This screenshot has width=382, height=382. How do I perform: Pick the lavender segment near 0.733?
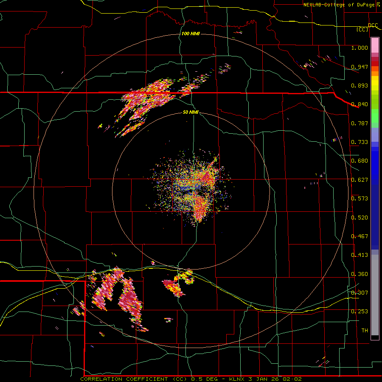[x=375, y=135]
